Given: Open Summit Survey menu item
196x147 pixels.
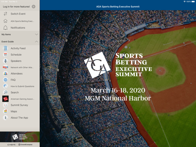Looking at the screenshot, I should coord(20,105).
